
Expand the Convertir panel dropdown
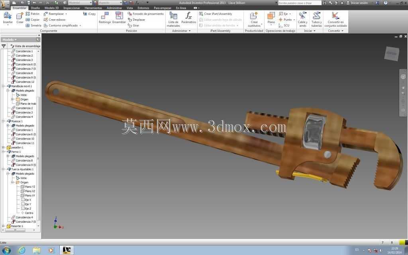coord(335,31)
